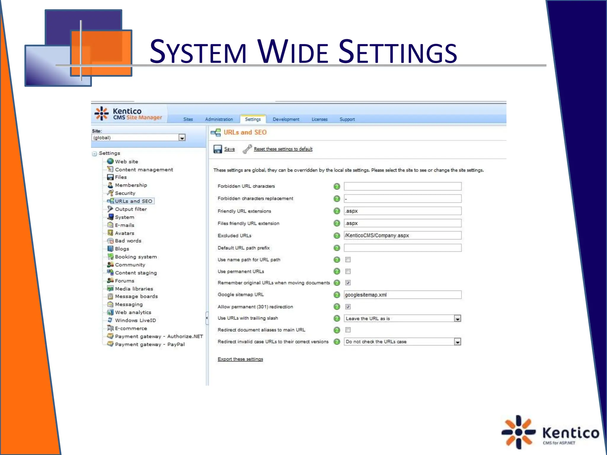Click the Community people icon

[x=110, y=265]
